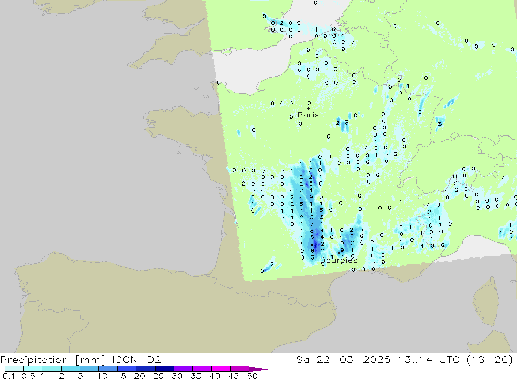Click the '(18+20)' forecast run text
The height and width of the screenshot is (379, 517).
coord(490,359)
